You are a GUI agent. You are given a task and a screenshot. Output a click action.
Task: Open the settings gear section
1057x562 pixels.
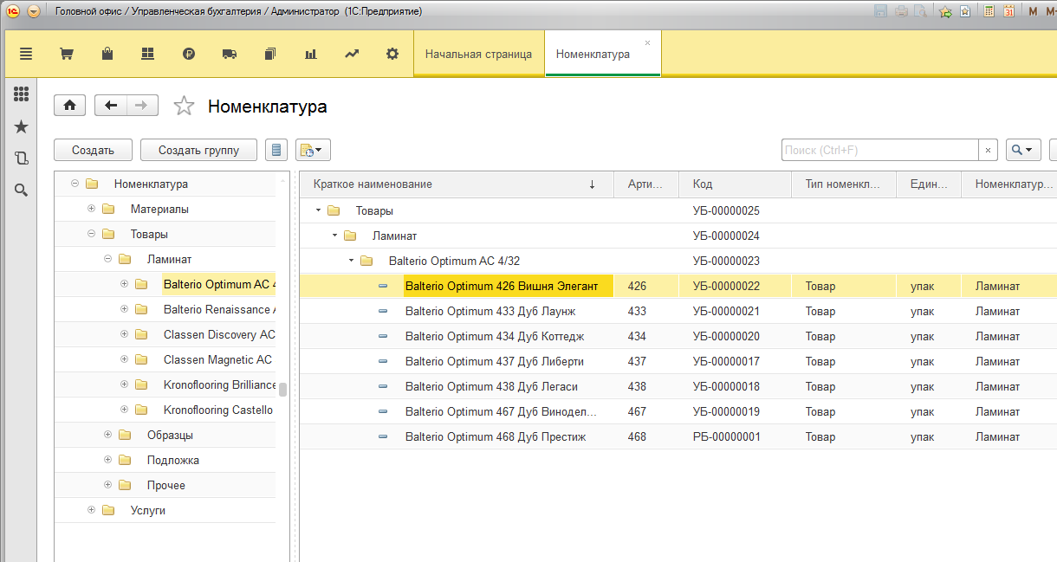pyautogui.click(x=392, y=54)
